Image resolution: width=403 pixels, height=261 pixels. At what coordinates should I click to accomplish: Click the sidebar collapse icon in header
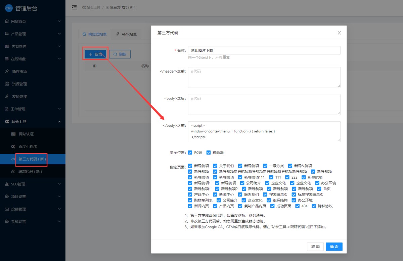(74, 7)
